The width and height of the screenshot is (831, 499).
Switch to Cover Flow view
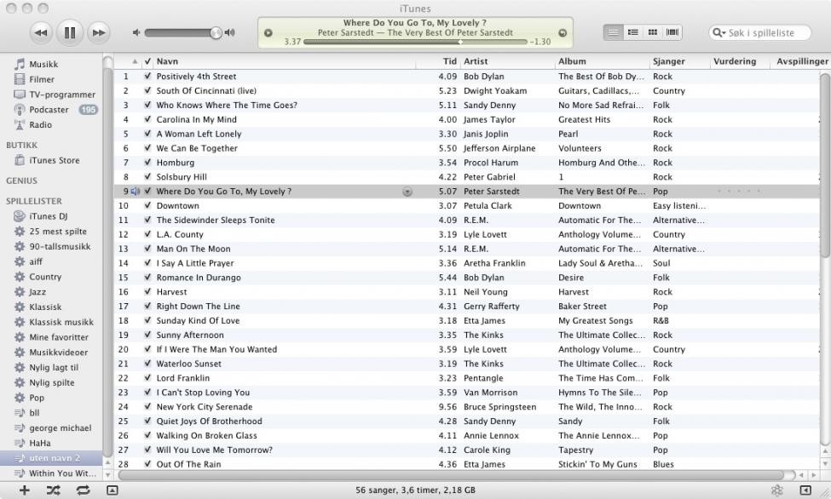(x=672, y=32)
